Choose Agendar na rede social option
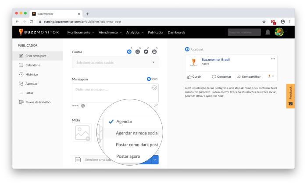307x185 pixels. coord(136,133)
